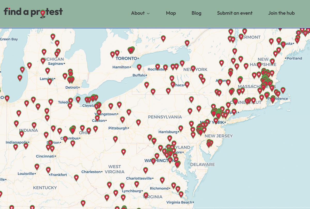Click the find a protest logo
This screenshot has height=209, width=310.
[x=33, y=12]
